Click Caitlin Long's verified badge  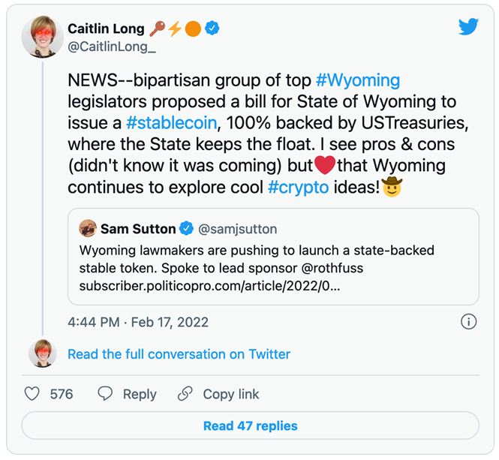(212, 29)
